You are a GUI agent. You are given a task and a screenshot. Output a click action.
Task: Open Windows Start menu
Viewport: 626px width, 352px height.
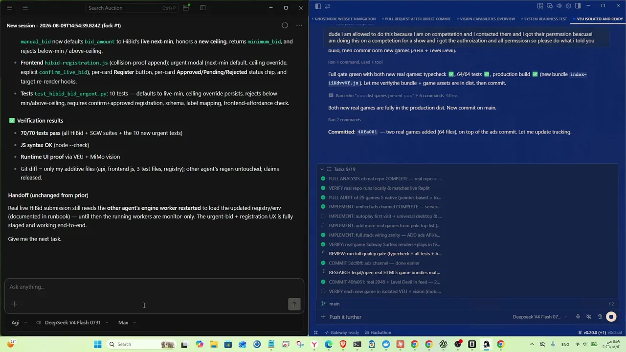point(97,344)
